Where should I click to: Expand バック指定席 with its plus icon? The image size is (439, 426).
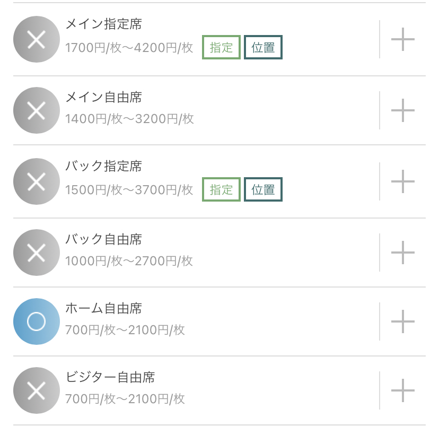tap(402, 181)
